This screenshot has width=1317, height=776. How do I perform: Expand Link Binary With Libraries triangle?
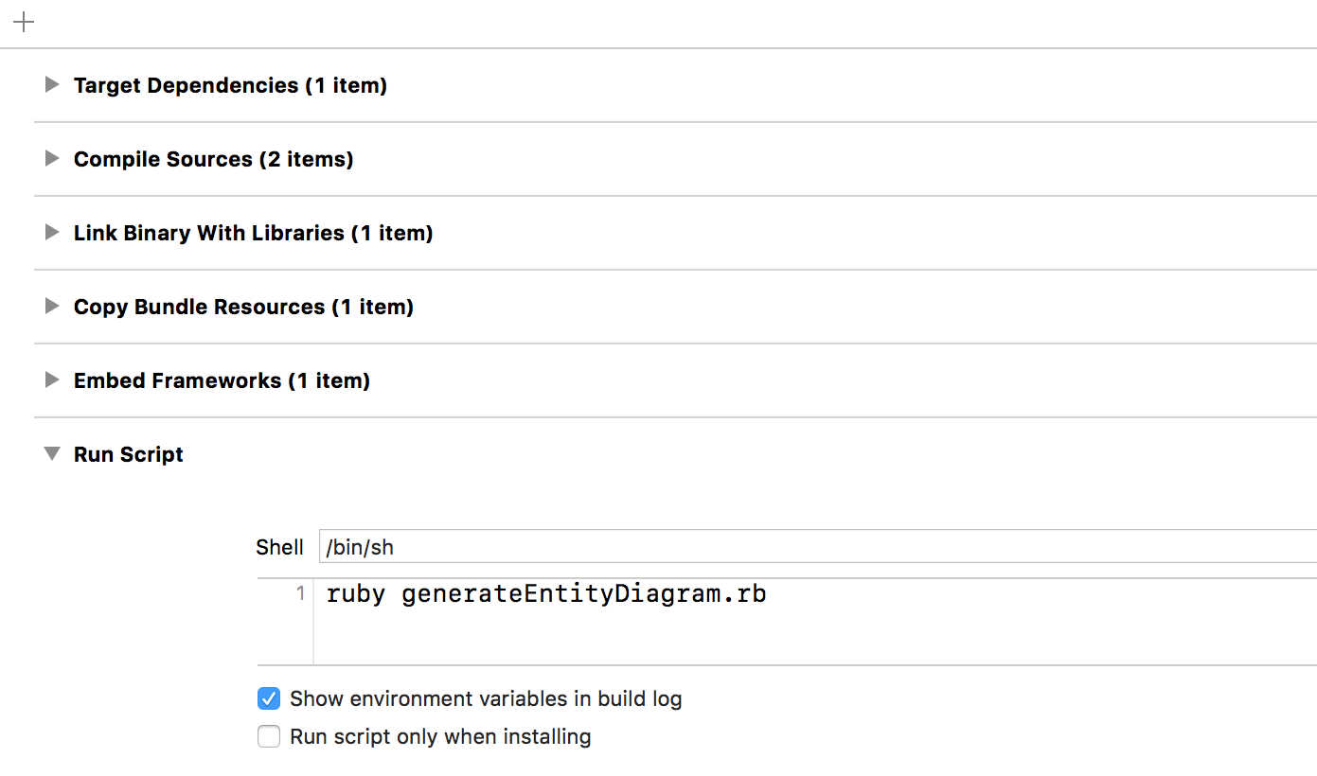point(52,233)
